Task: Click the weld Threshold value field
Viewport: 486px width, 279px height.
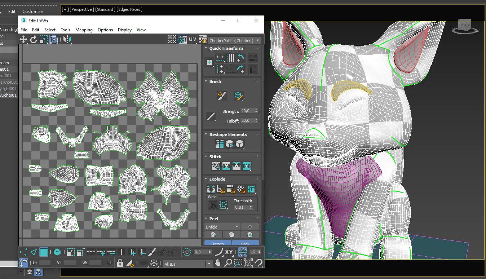Action: pos(241,207)
